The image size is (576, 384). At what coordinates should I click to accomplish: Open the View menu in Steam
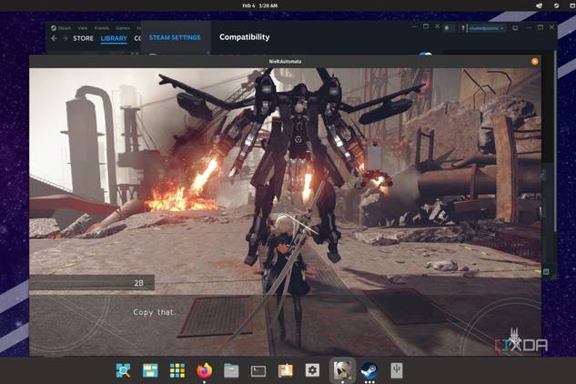83,28
